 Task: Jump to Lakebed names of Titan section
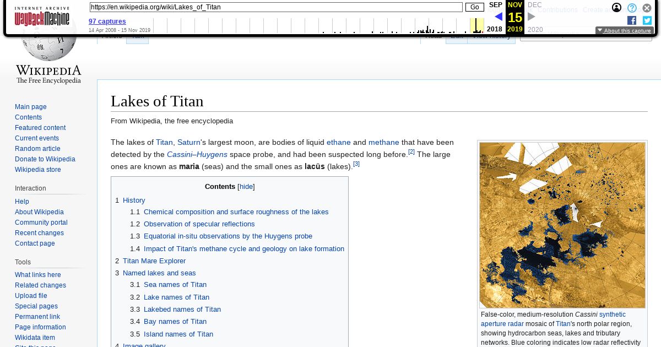[182, 310]
